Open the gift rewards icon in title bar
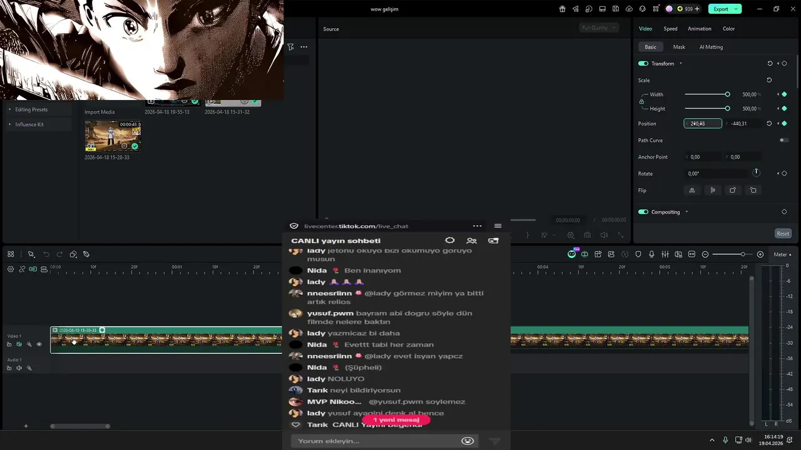The height and width of the screenshot is (450, 801). [x=562, y=9]
